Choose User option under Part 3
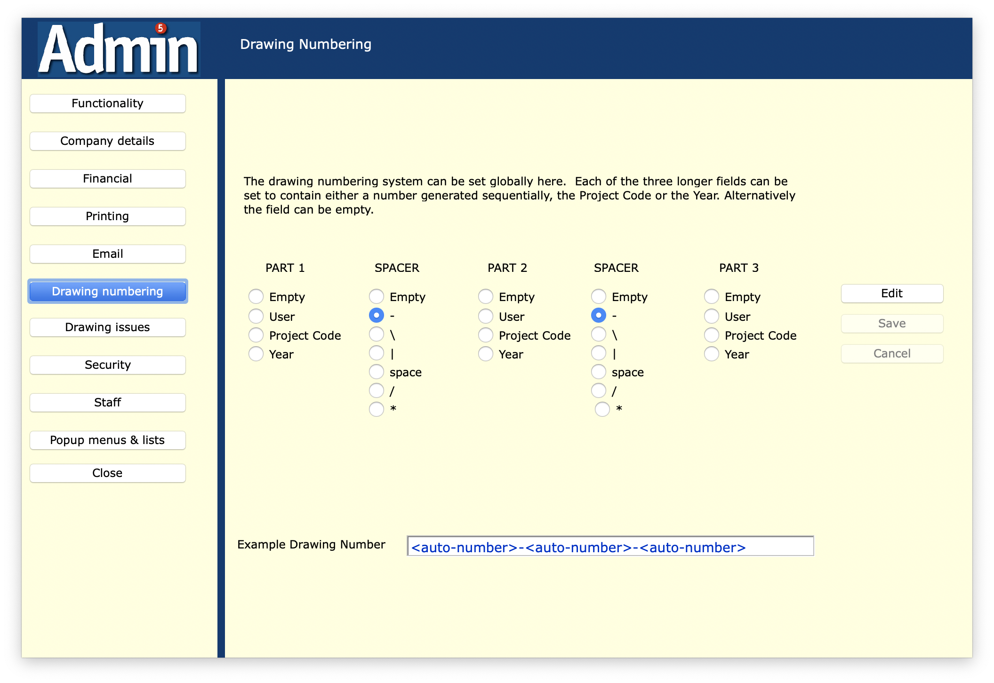The height and width of the screenshot is (683, 994). tap(712, 317)
